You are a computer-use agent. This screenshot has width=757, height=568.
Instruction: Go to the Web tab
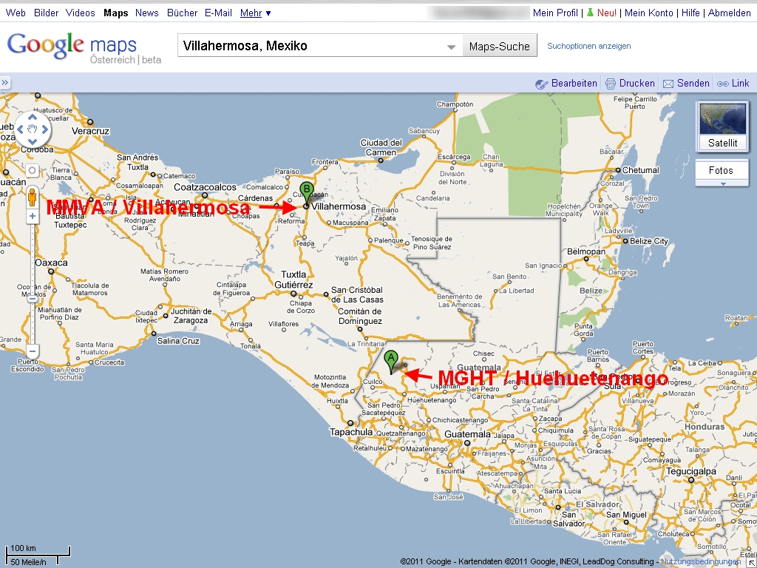[16, 13]
